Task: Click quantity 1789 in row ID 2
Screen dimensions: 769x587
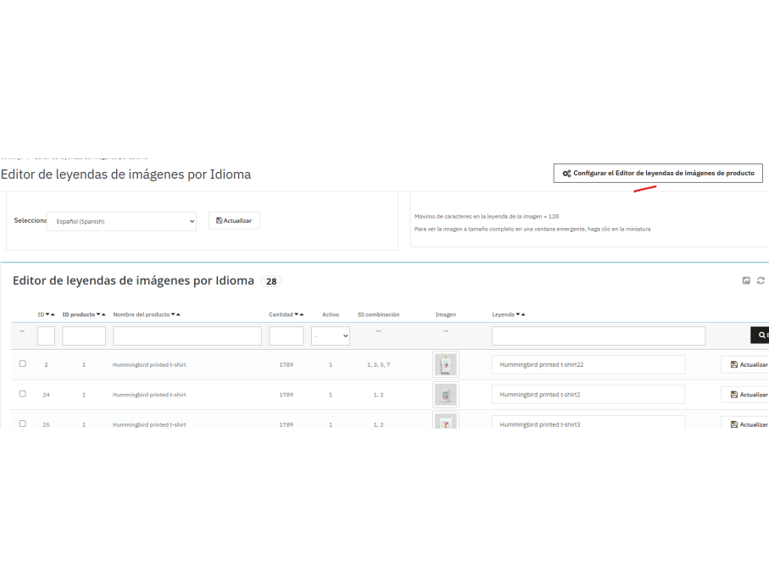Action: point(287,364)
